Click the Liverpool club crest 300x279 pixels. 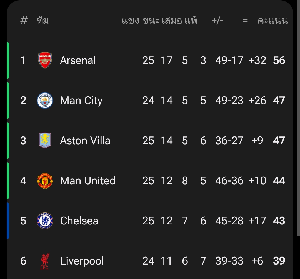(x=45, y=261)
